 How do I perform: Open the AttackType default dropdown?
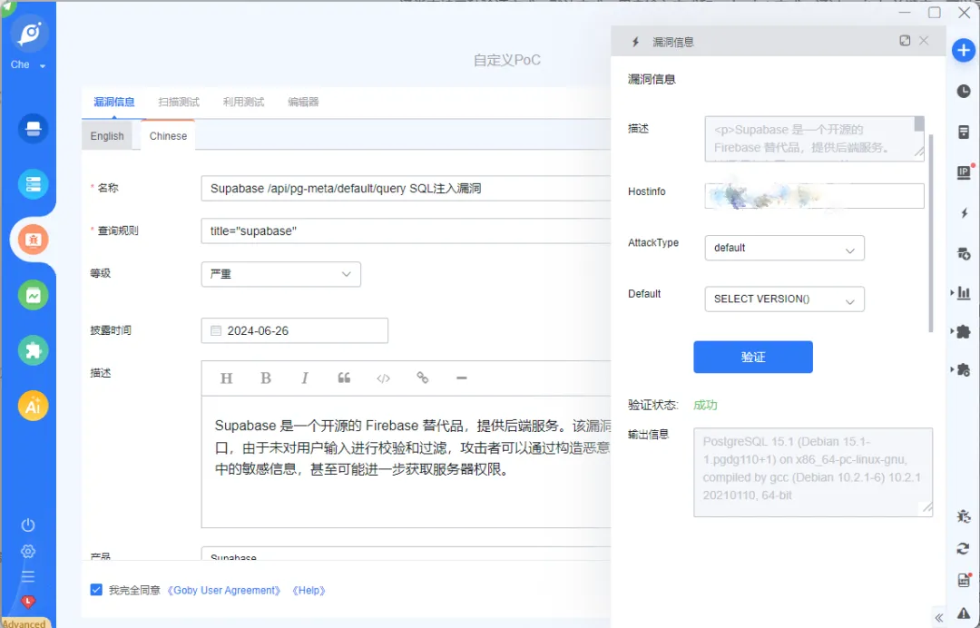coord(784,248)
